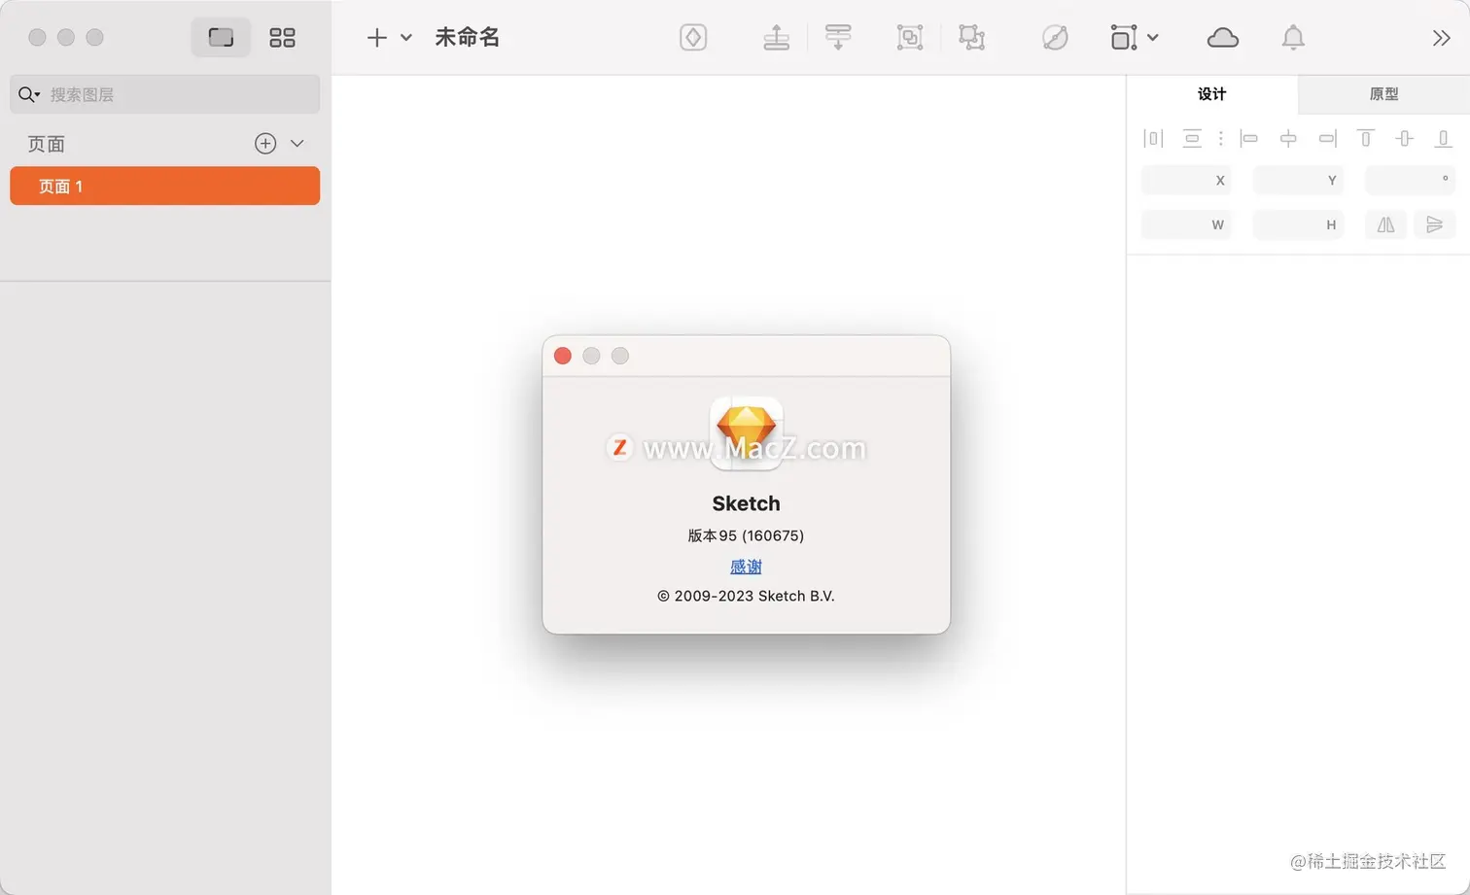Add a new page with the plus circle

265,143
